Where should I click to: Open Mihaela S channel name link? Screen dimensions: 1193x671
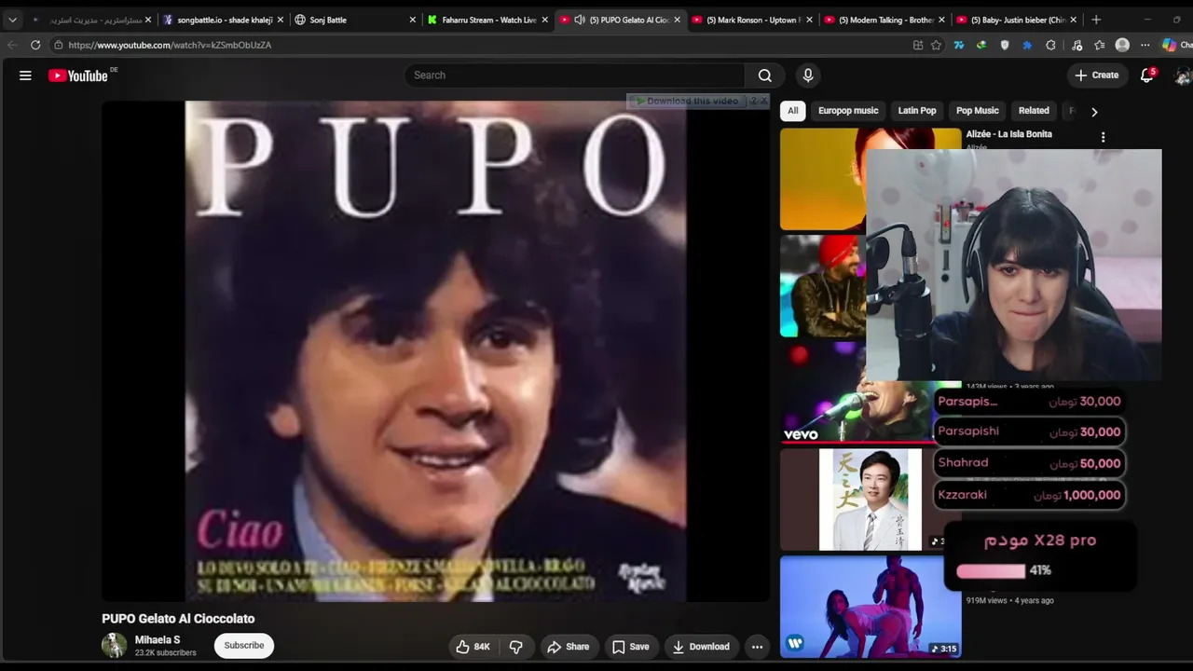(158, 640)
